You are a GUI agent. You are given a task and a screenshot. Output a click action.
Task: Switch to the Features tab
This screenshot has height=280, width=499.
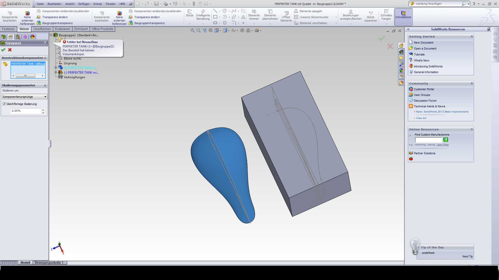coord(9,29)
